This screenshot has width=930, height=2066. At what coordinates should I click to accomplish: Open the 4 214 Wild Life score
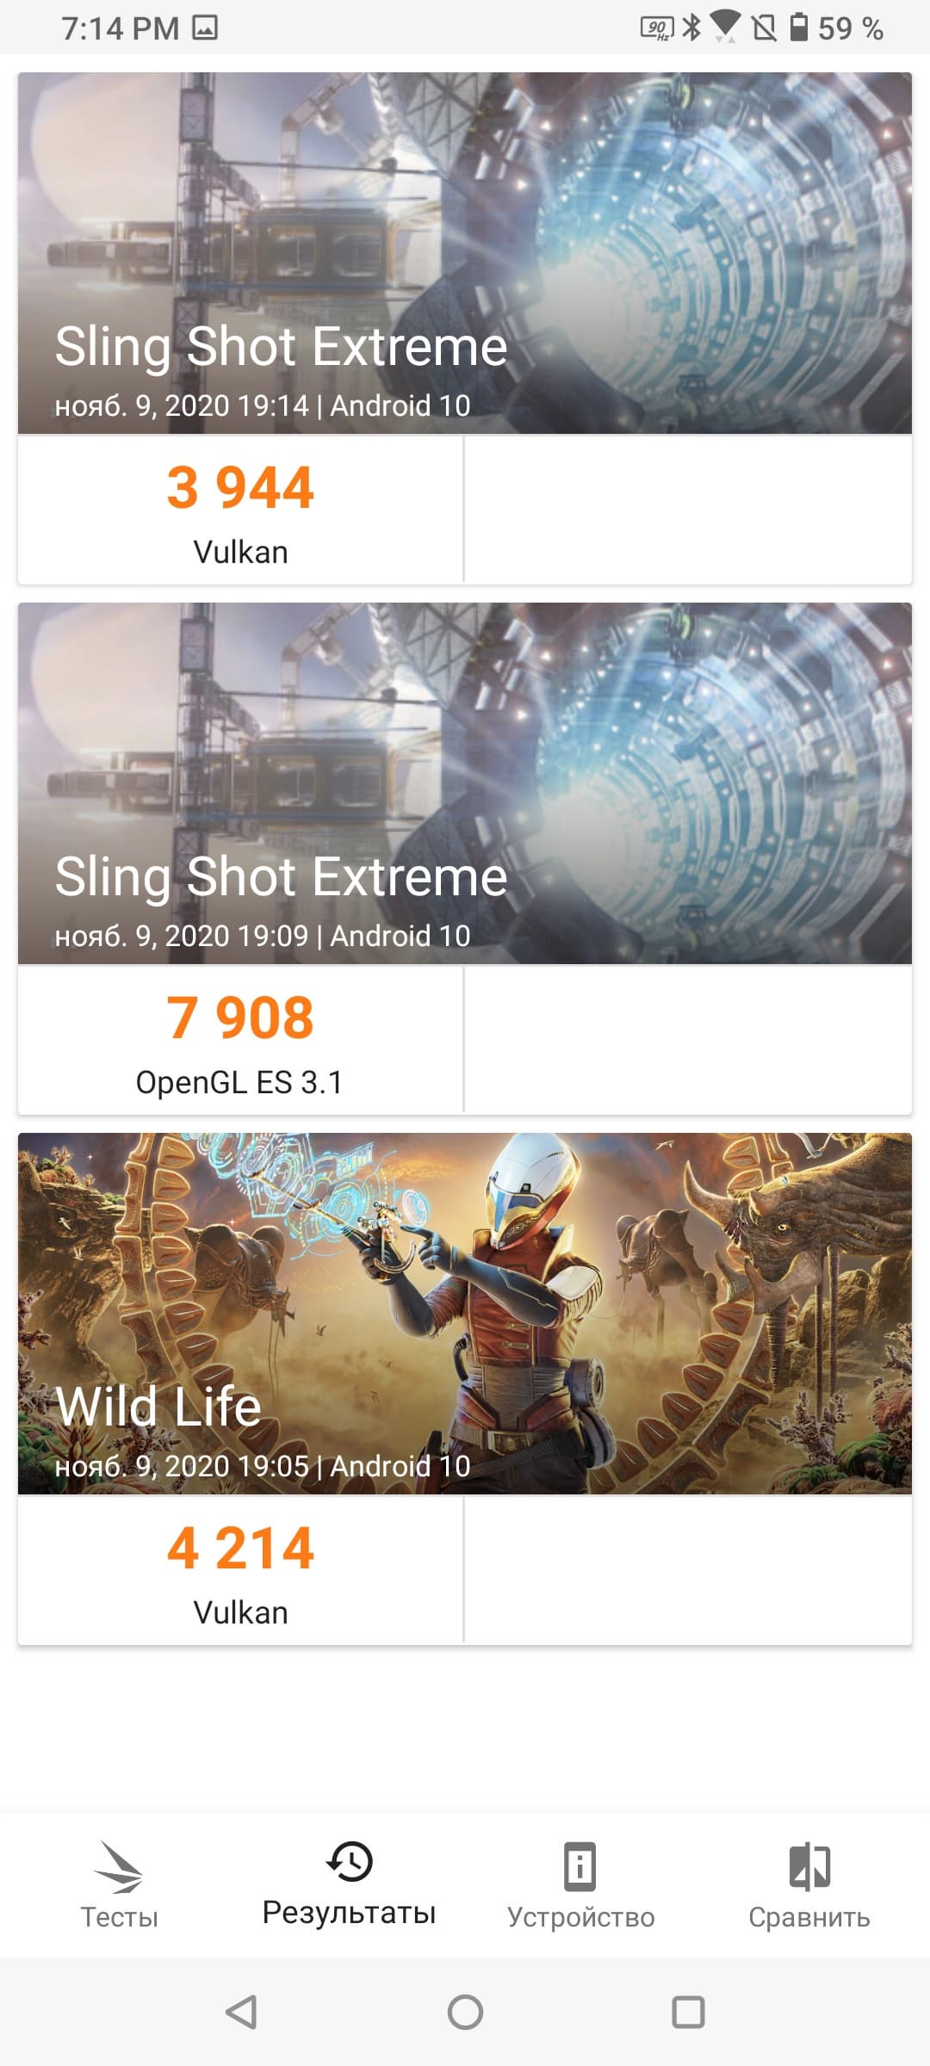tap(240, 1570)
